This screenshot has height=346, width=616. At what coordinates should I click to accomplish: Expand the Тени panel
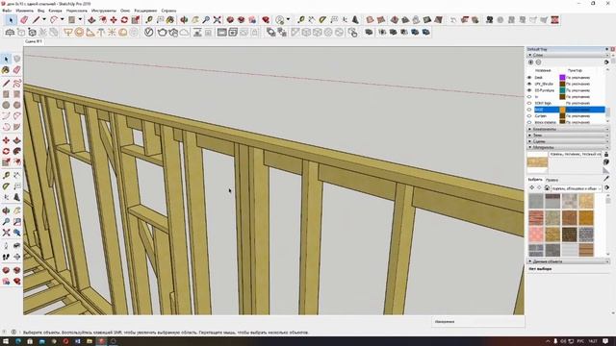coord(568,135)
